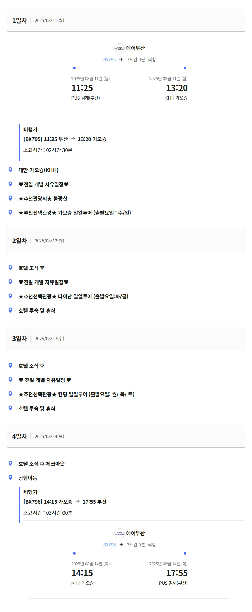
Task: Select map pin beside 불광산 recommendation
Action: point(10,198)
